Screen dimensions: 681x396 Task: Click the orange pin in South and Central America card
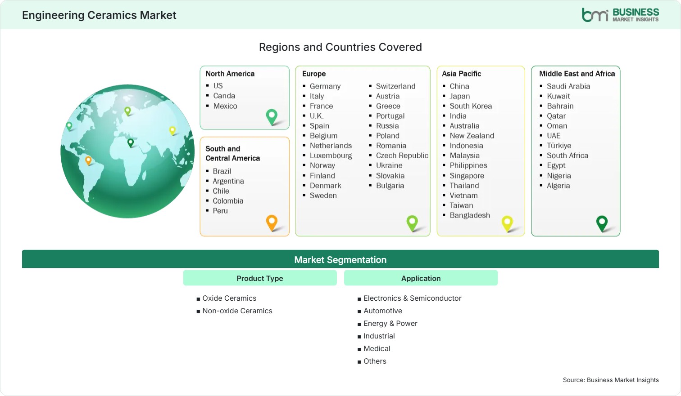click(x=272, y=223)
